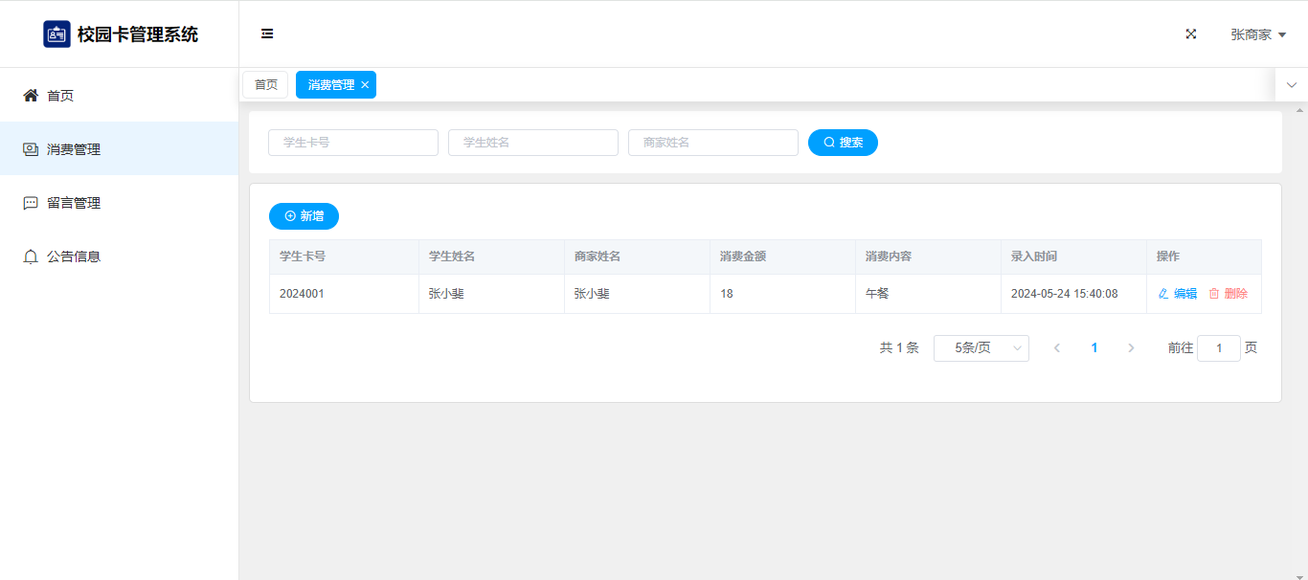Screen dimensions: 1308x580
Task: Click the home icon beside 首页 in sidebar
Action: pyautogui.click(x=31, y=96)
